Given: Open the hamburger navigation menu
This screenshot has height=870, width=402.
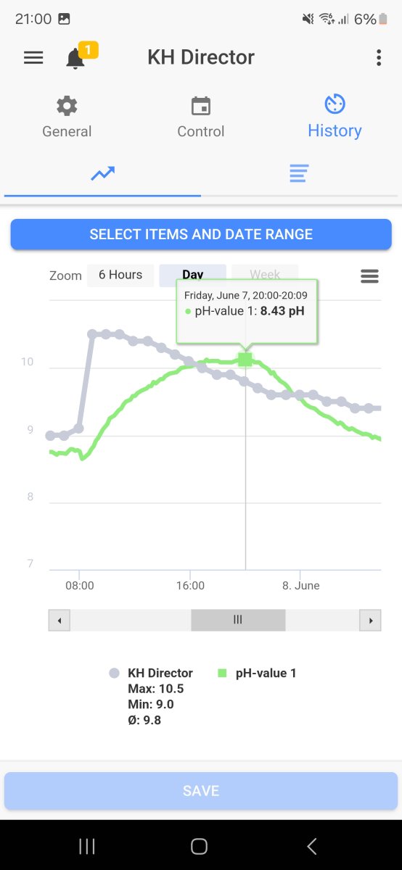Looking at the screenshot, I should 33,58.
